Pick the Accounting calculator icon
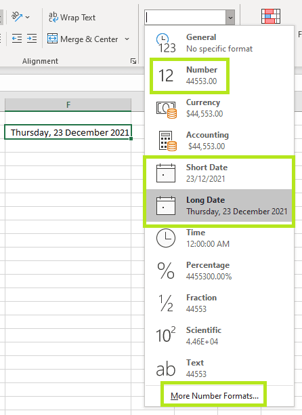This screenshot has height=415, width=302. tap(167, 141)
